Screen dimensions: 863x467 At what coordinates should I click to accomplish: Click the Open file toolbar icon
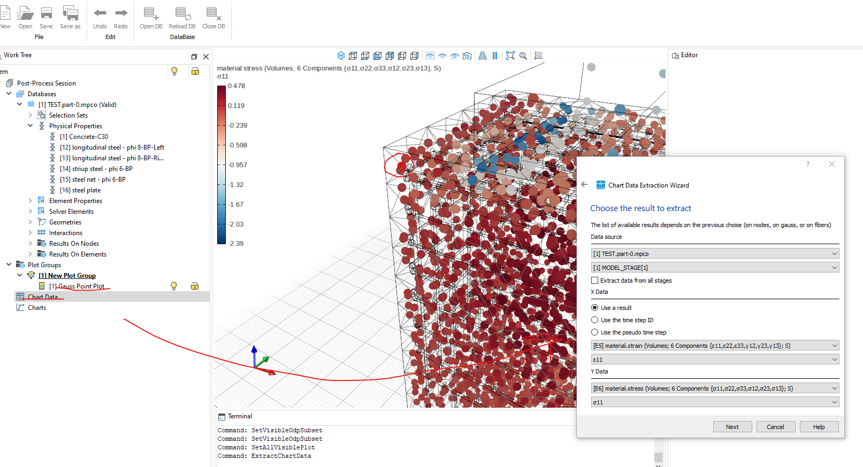(x=25, y=13)
